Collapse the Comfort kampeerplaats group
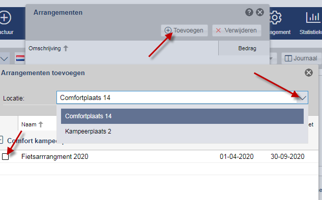This screenshot has height=200, width=322. click(1, 140)
